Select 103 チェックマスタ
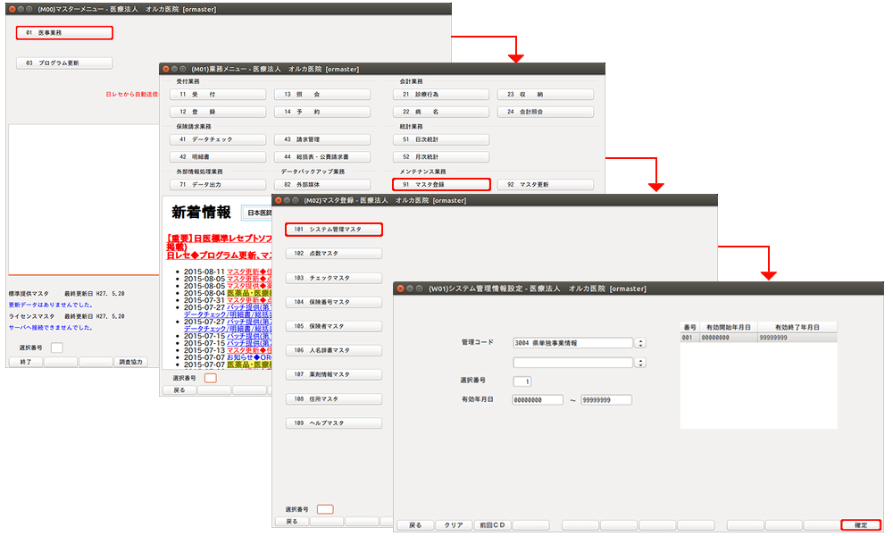Screen dimensions: 893x536 click(x=334, y=278)
